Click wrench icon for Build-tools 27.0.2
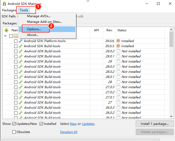The width and height of the screenshot is (175, 141). coord(21,92)
